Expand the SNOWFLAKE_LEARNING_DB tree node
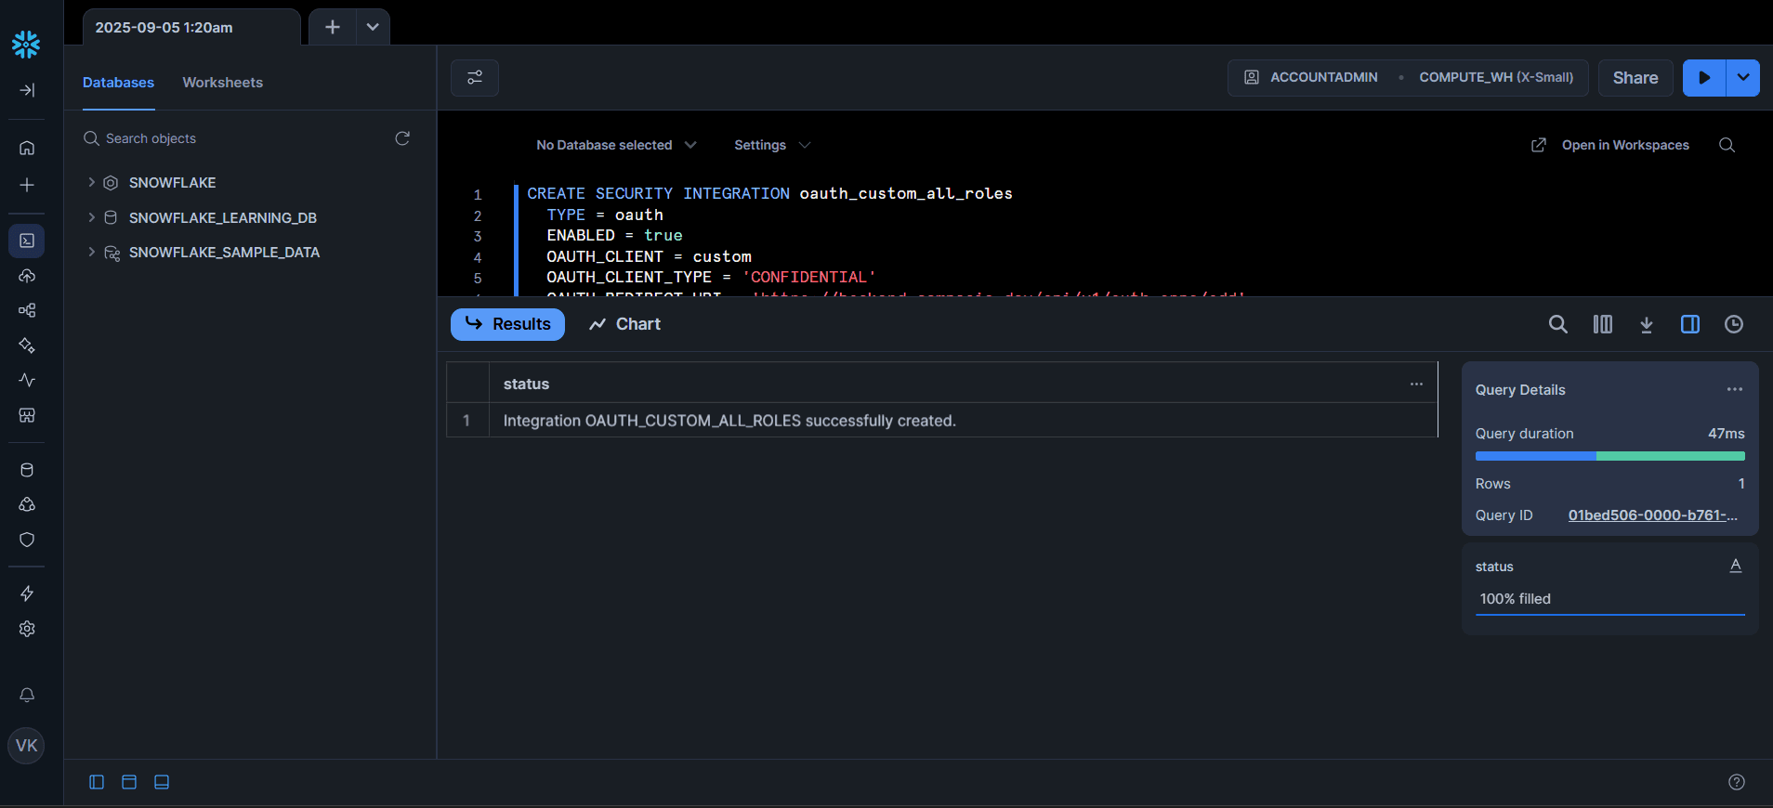 coord(91,217)
